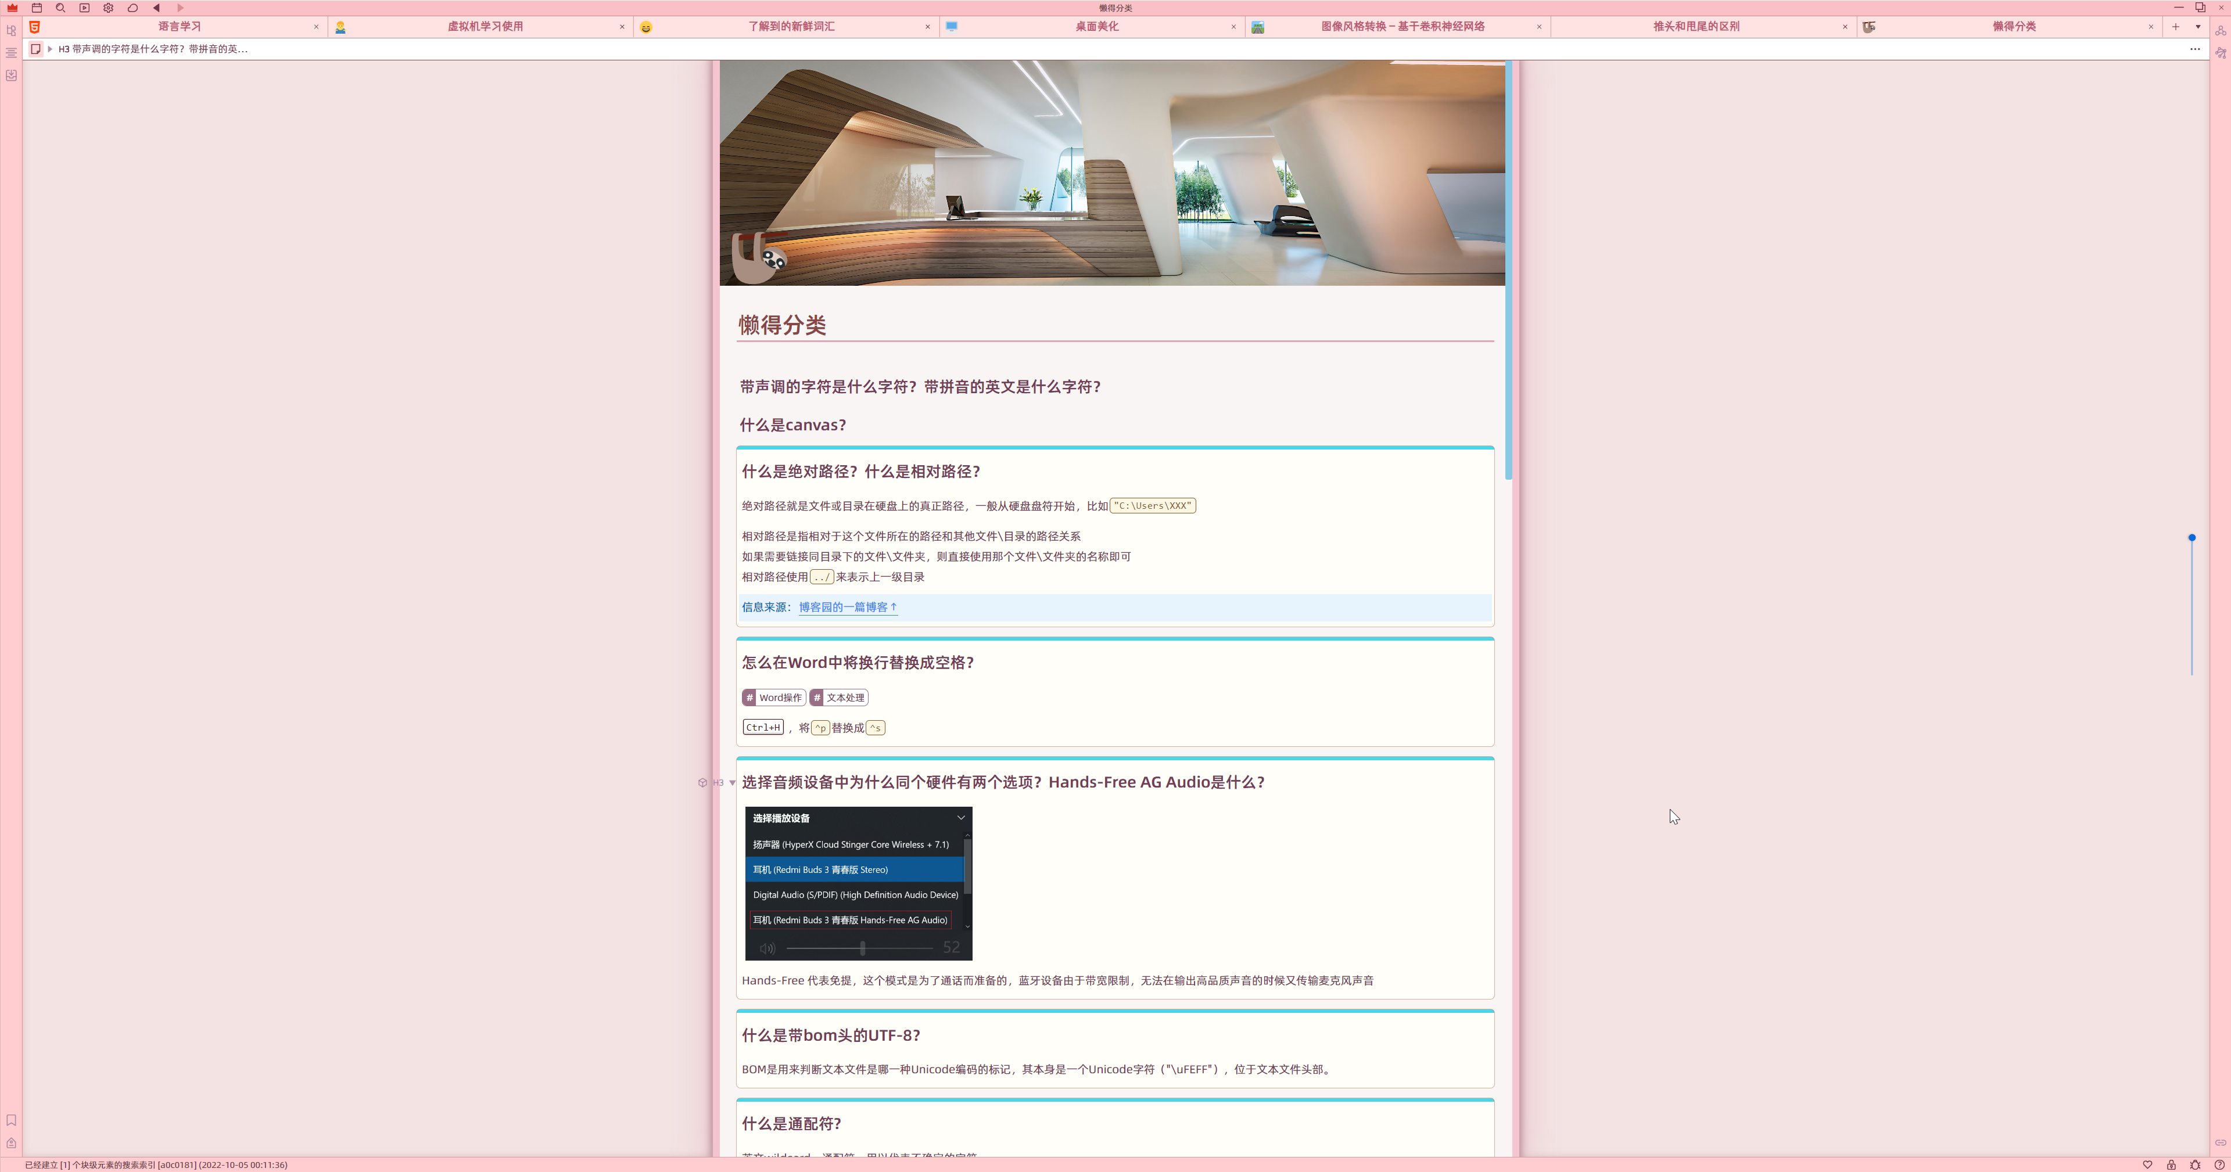Go back with the left arrow

(x=157, y=8)
